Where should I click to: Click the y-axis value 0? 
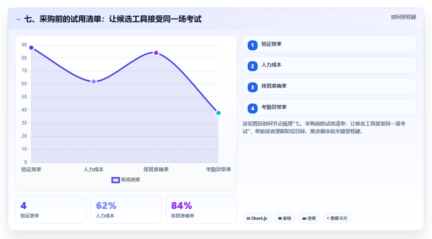(x=25, y=162)
